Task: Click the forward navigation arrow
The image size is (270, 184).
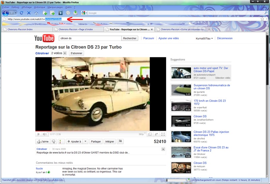Action: pyautogui.click(x=11, y=13)
